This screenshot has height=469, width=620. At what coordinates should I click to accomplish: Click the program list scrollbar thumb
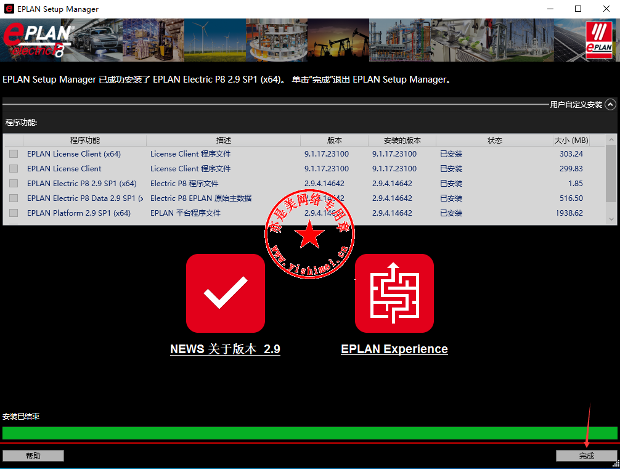611,173
